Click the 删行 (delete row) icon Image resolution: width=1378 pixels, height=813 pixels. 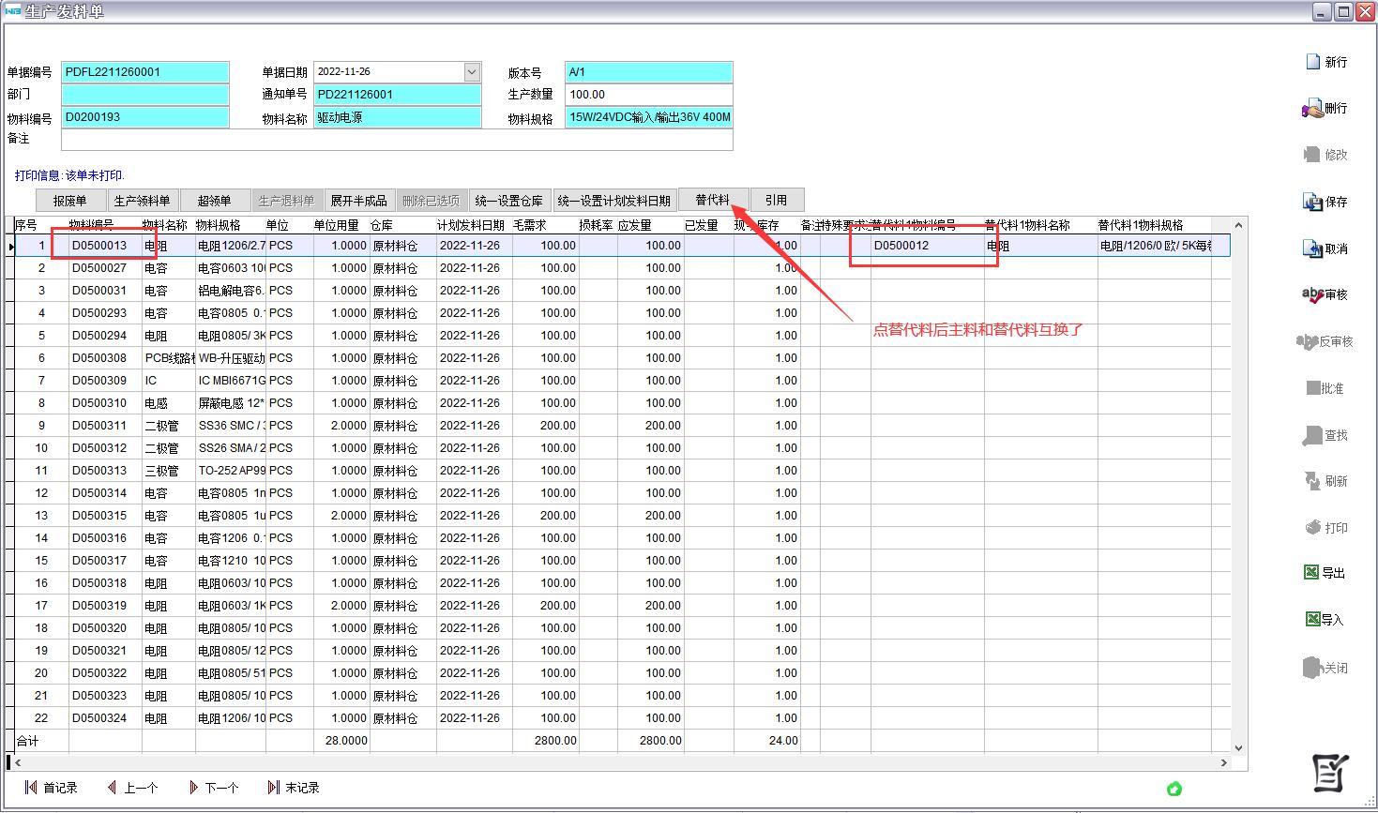1312,109
